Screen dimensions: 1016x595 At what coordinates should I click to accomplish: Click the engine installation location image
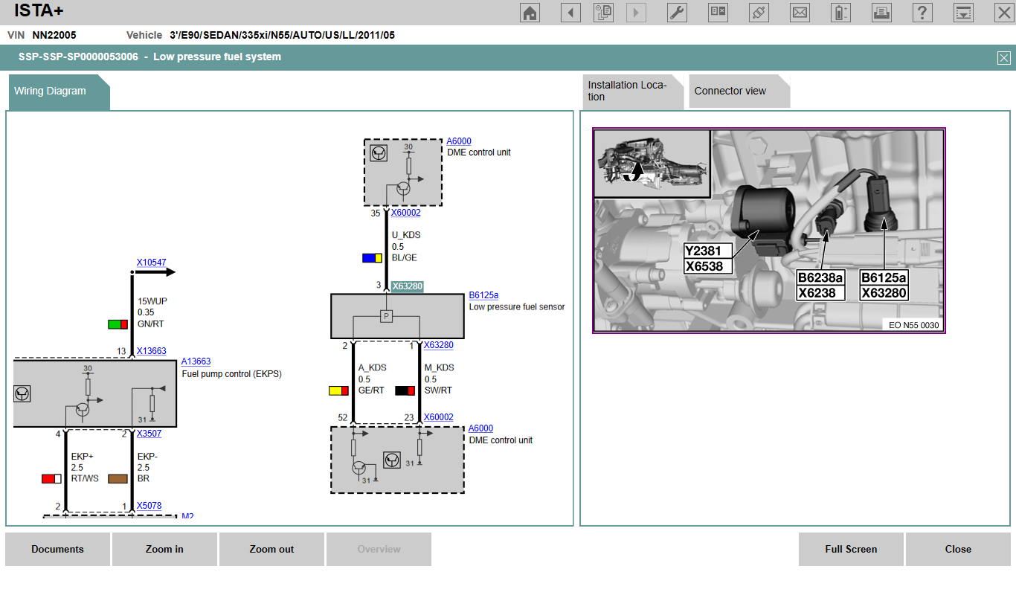pyautogui.click(x=768, y=231)
